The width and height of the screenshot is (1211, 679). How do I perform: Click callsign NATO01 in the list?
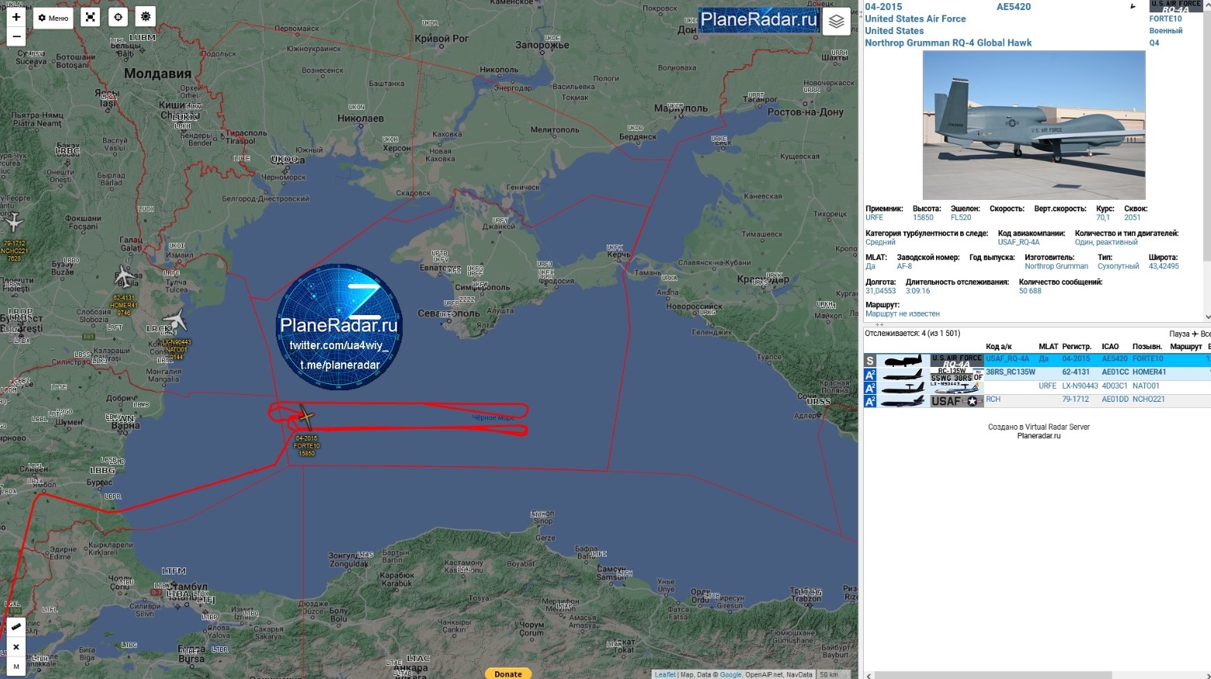[x=1146, y=386]
